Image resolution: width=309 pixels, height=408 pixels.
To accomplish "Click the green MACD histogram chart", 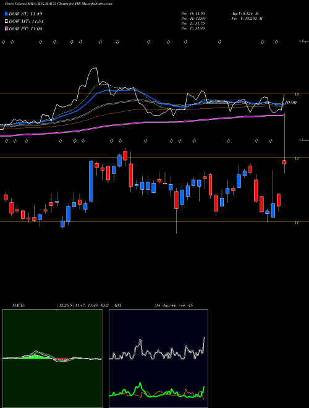I will [53, 359].
